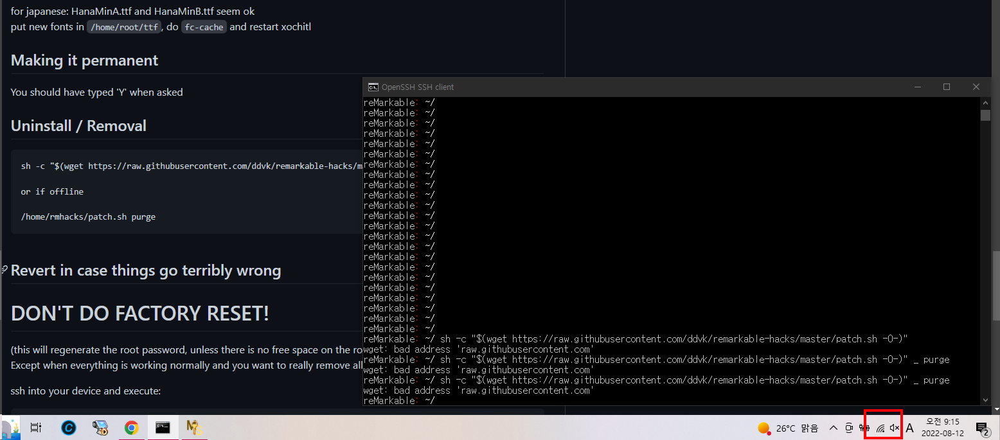Open the Google Chrome browser from taskbar
The height and width of the screenshot is (440, 1000).
point(132,427)
